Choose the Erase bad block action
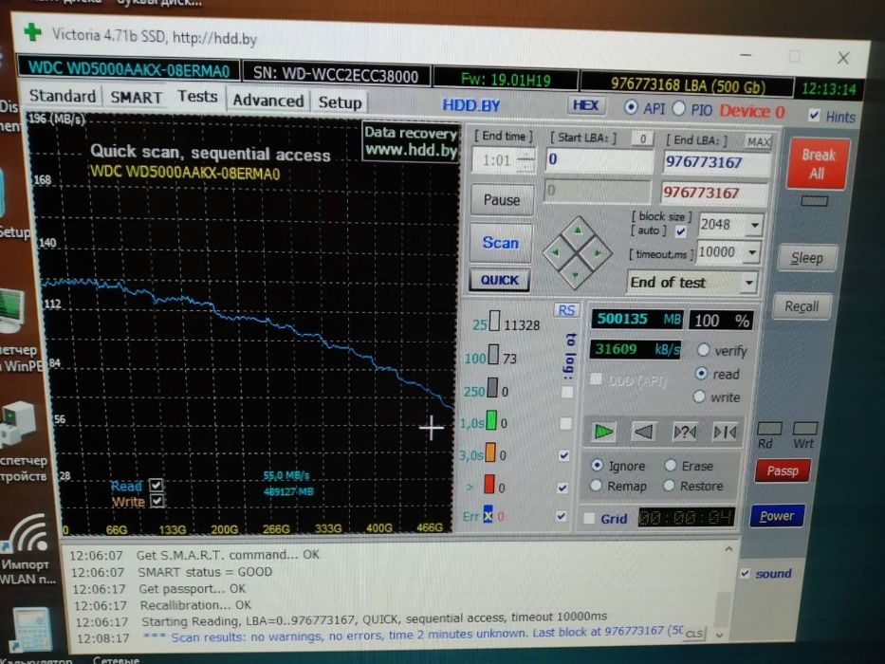The width and height of the screenshot is (885, 664). coord(671,465)
